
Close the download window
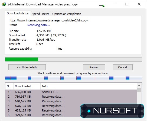point(139,4)
